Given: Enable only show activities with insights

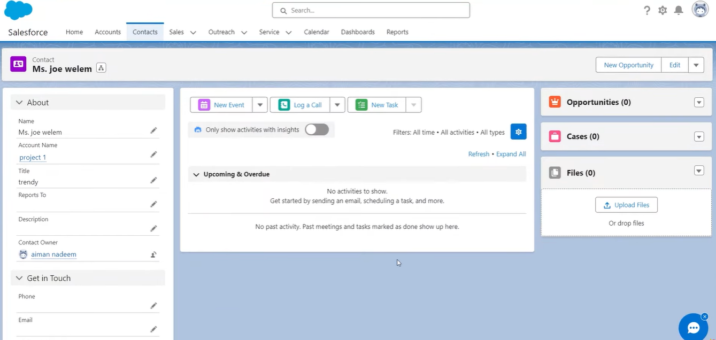Looking at the screenshot, I should click(x=317, y=129).
